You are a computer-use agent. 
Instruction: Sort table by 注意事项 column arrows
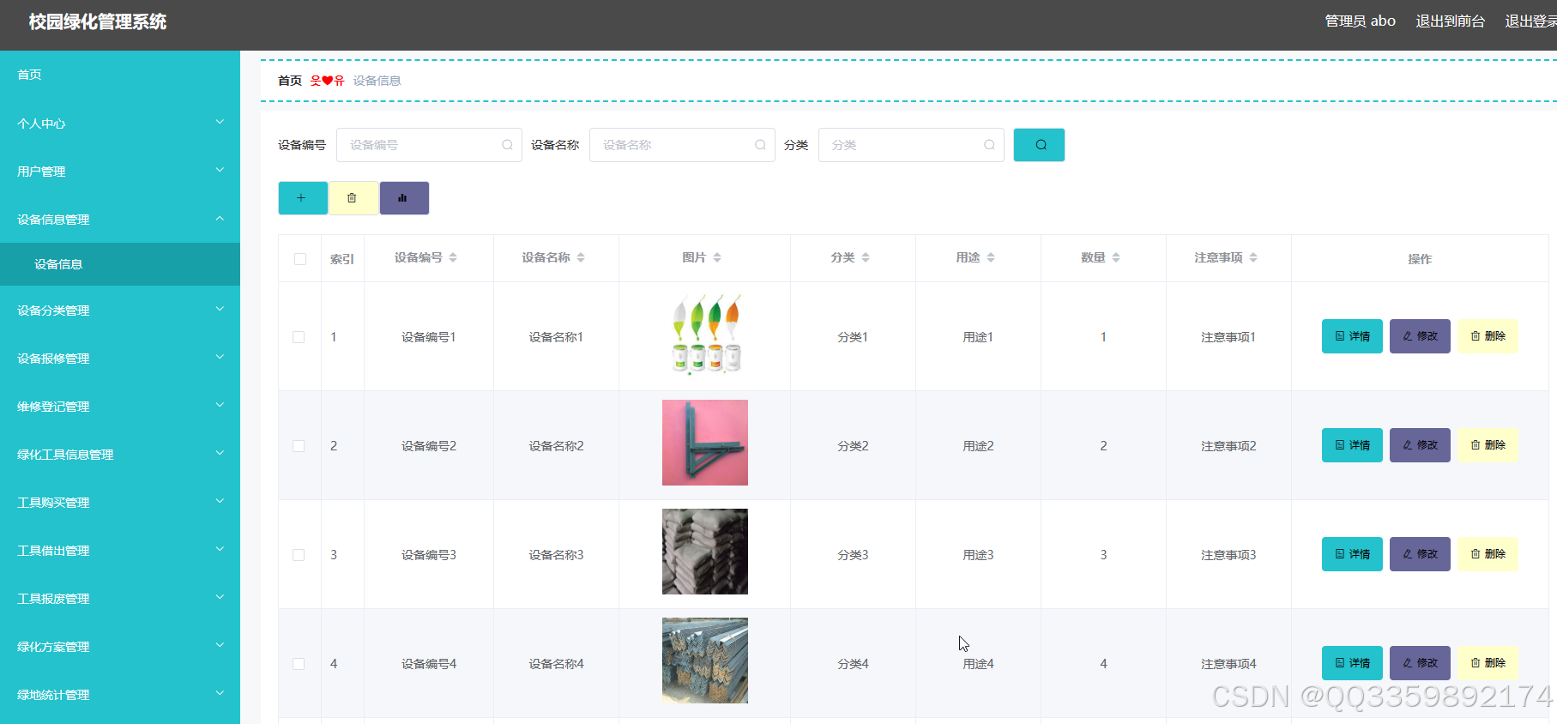click(1253, 257)
